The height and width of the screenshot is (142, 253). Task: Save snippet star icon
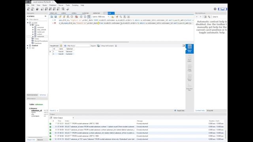pyautogui.click(x=112, y=17)
